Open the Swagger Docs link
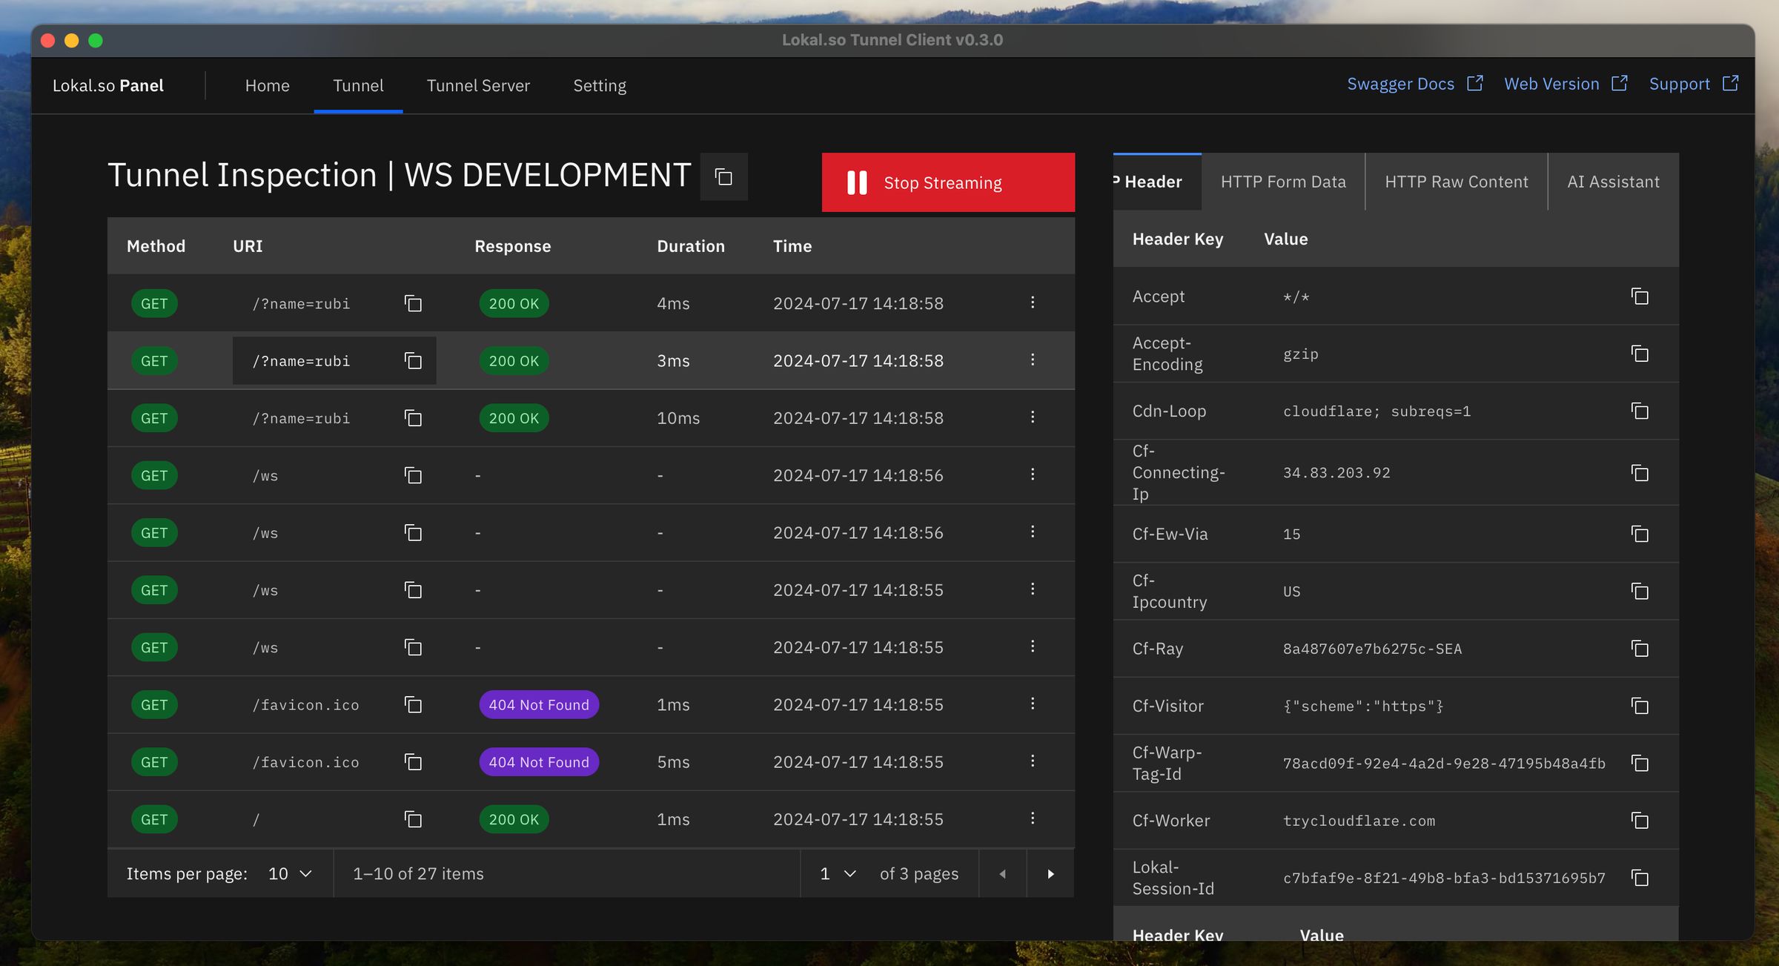Screen dimensions: 1779x966 coord(1401,83)
